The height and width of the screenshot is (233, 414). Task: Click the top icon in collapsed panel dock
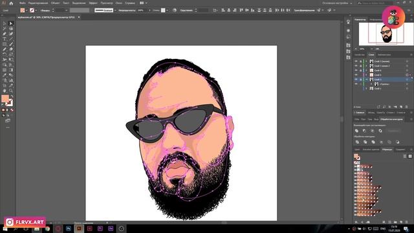tap(349, 21)
